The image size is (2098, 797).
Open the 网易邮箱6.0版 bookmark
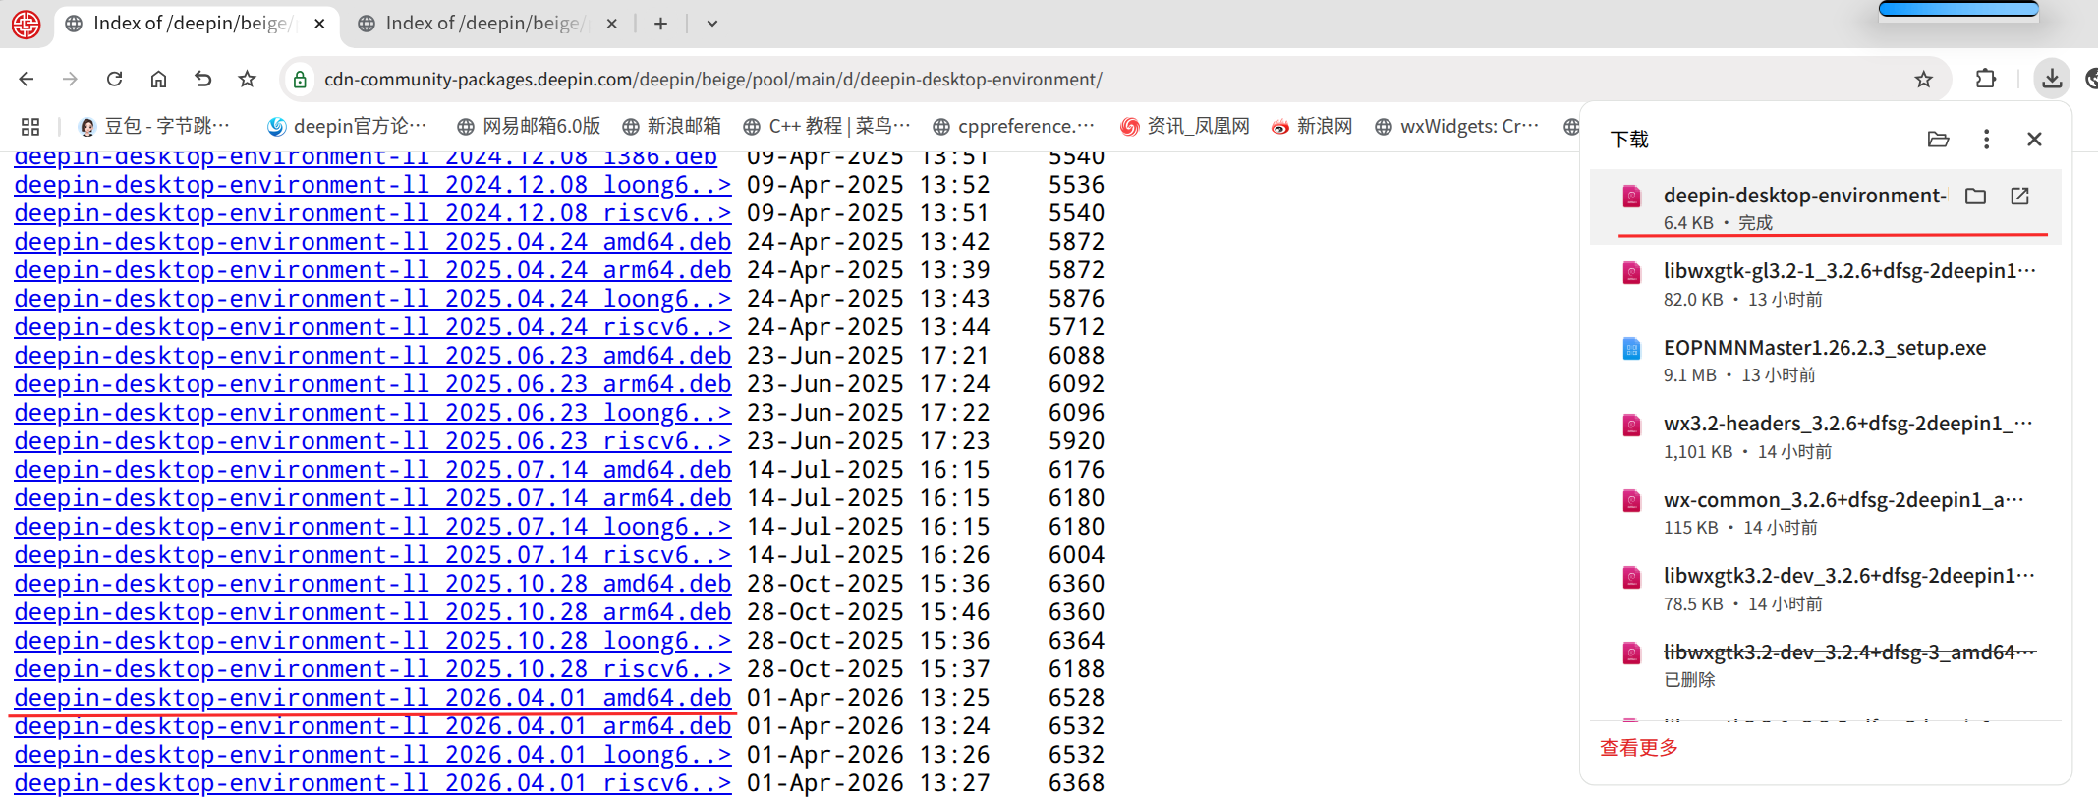(529, 127)
